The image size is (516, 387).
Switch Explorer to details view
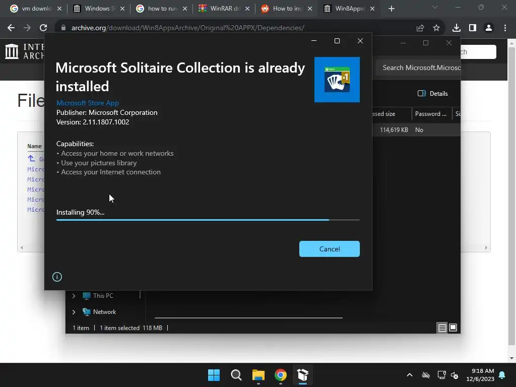[442, 328]
